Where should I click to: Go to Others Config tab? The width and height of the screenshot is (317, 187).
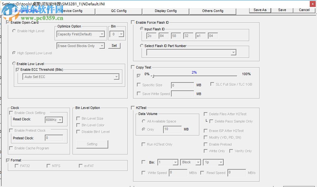pyautogui.click(x=213, y=11)
